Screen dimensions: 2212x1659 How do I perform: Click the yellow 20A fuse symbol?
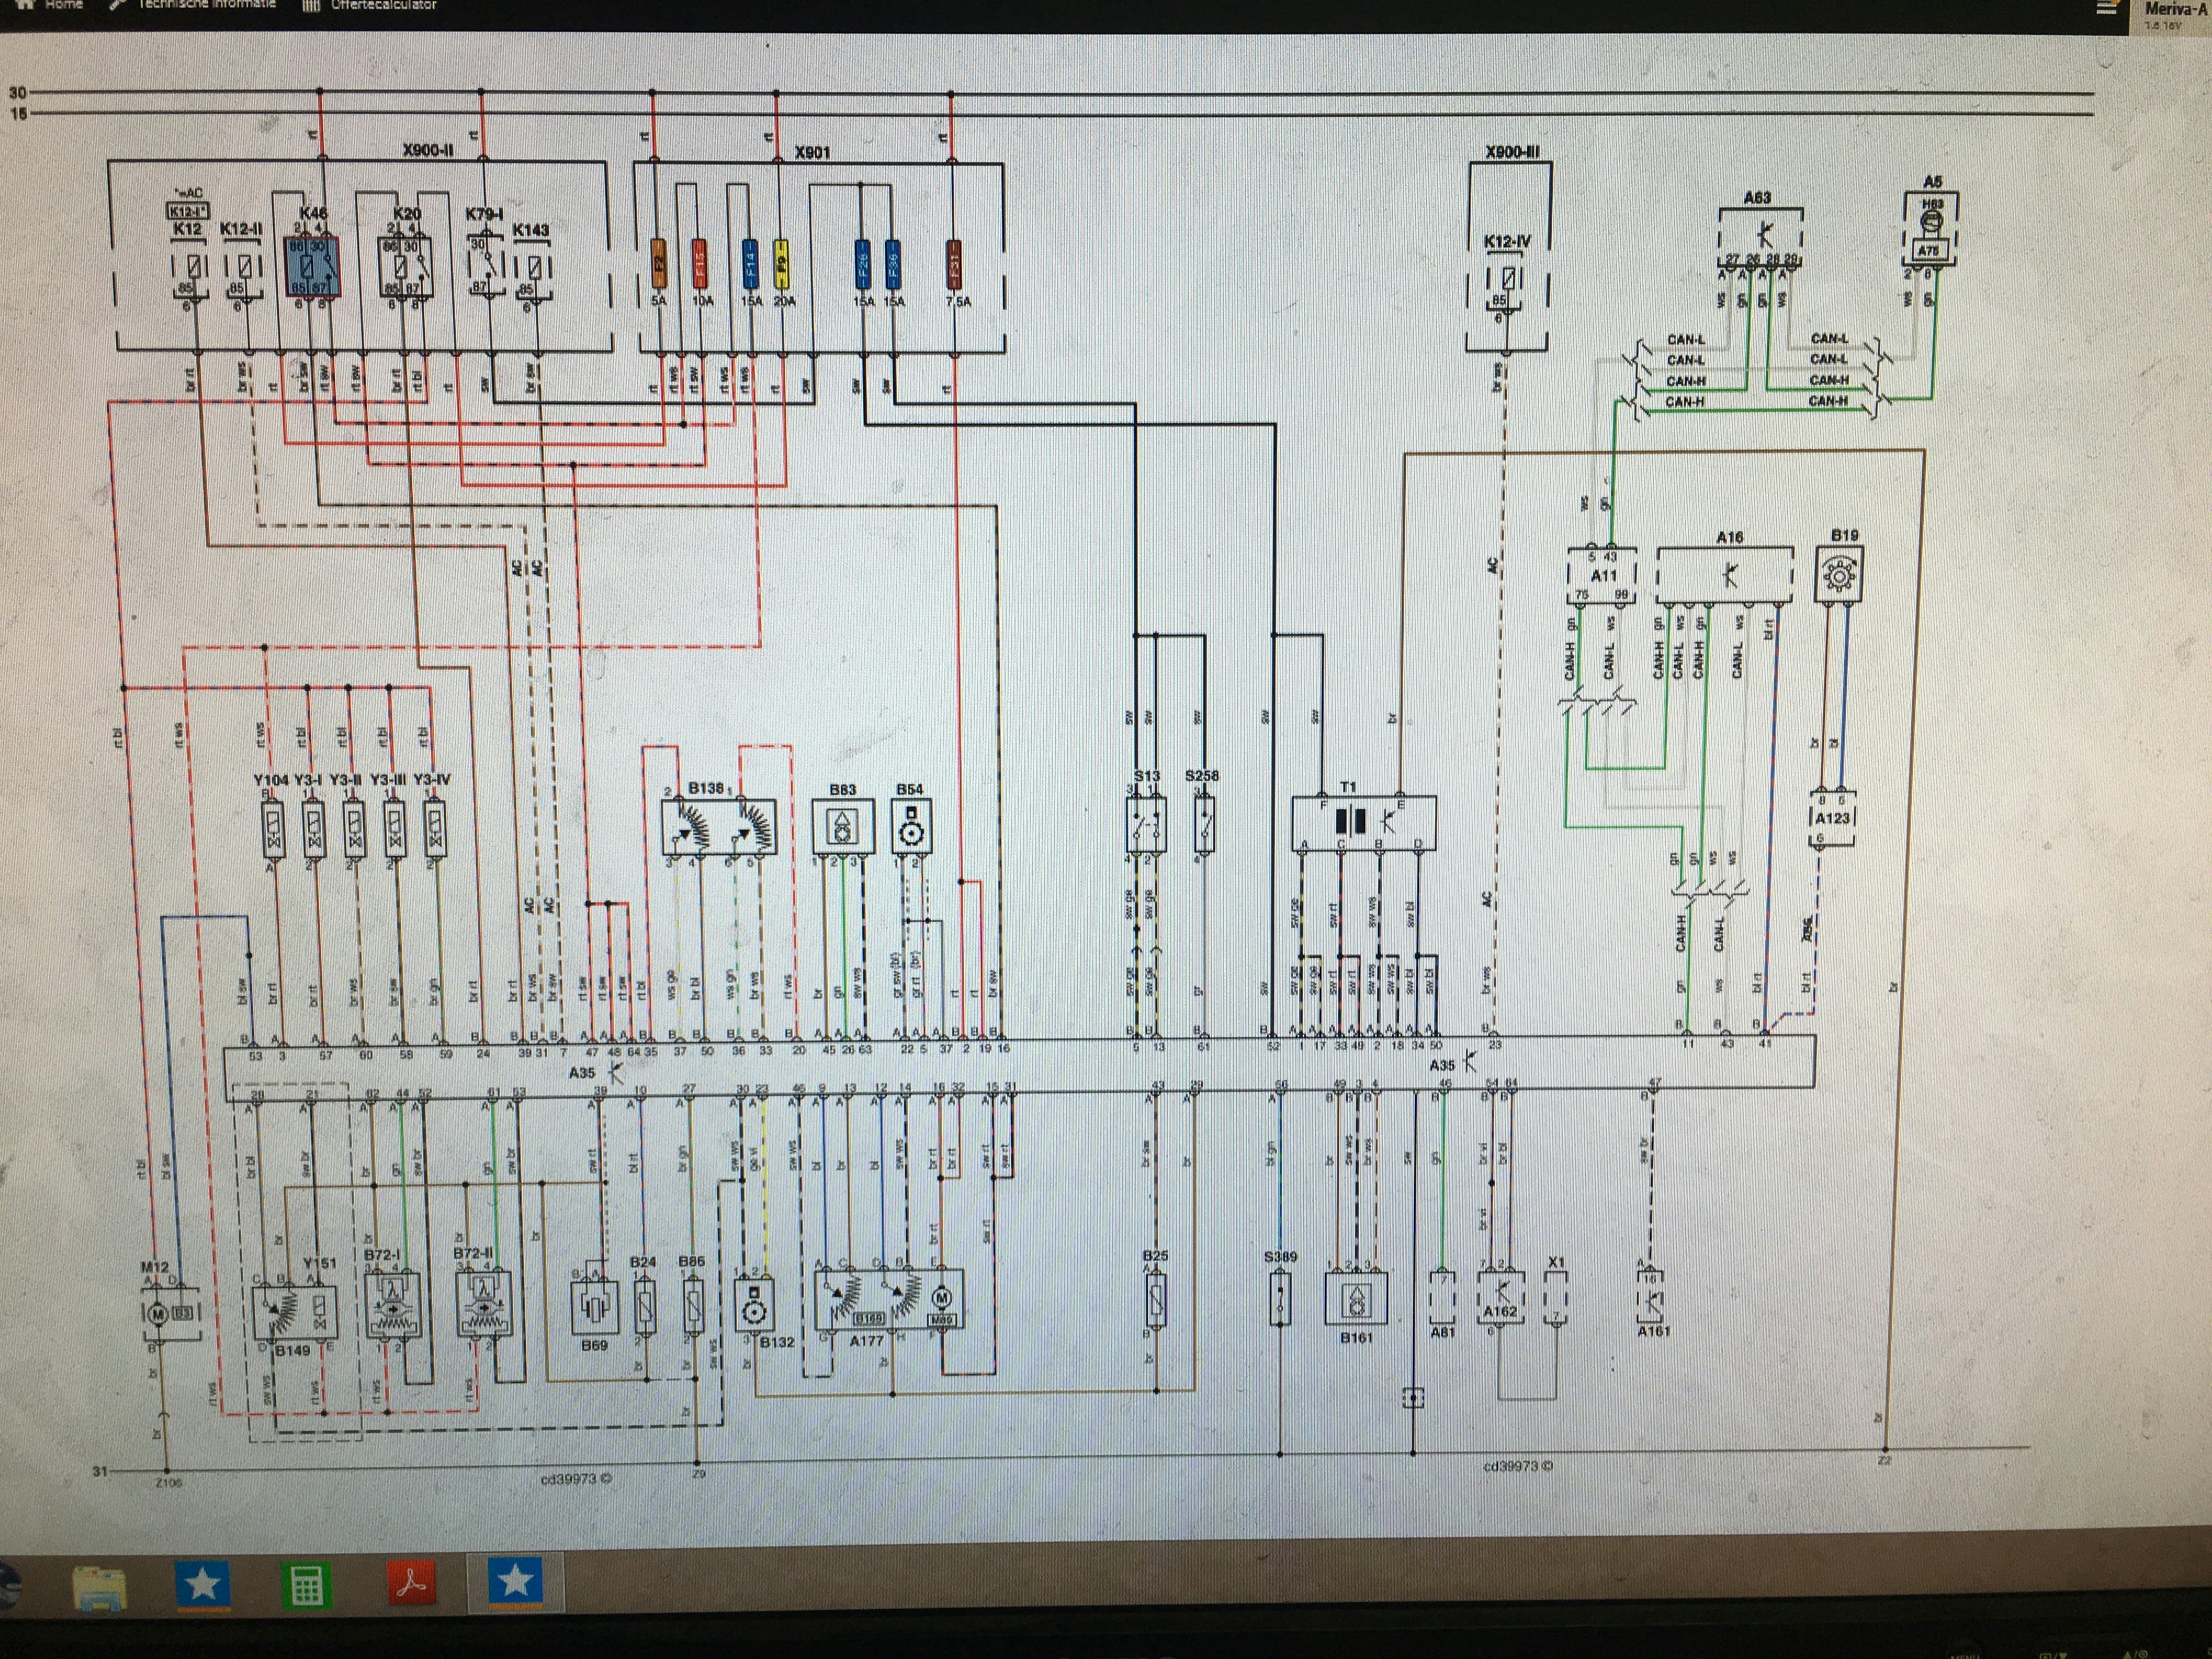781,264
